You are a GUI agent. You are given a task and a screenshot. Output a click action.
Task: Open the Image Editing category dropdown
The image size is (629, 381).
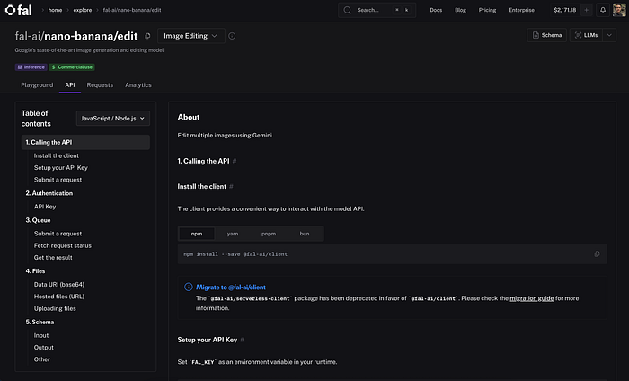tap(190, 36)
